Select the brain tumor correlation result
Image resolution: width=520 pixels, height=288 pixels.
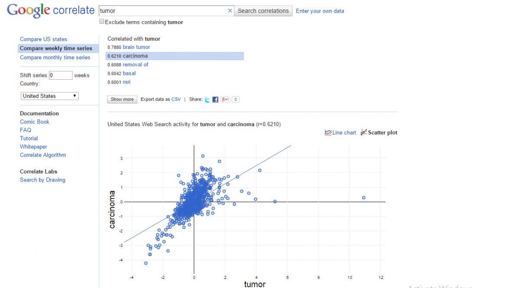click(x=136, y=47)
